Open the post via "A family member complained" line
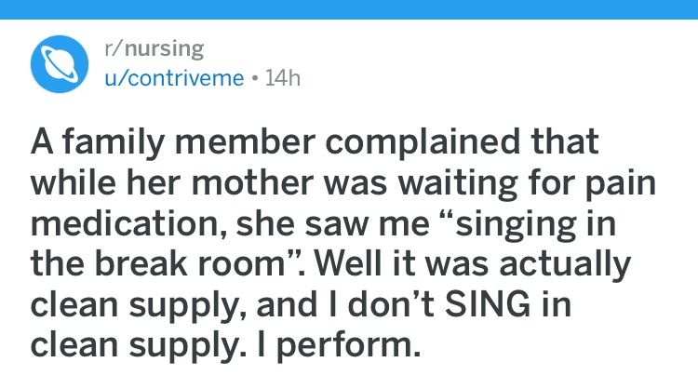Image resolution: width=698 pixels, height=389 pixels. click(315, 142)
